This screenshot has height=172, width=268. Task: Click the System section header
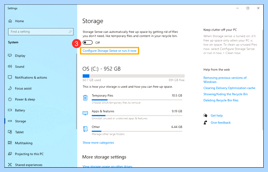point(13,42)
